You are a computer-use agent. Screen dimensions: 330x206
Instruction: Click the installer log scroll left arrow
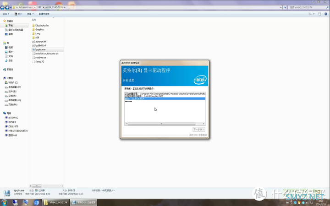[x=126, y=124]
